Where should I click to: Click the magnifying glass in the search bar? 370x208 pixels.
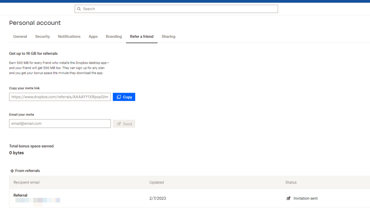79,9
